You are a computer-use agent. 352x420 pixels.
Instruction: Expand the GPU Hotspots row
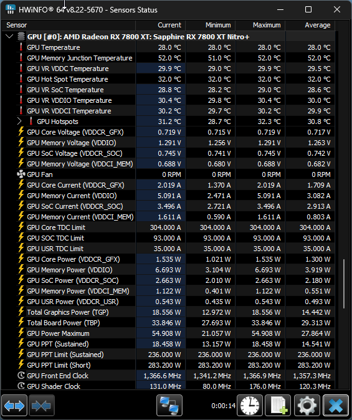(19, 122)
